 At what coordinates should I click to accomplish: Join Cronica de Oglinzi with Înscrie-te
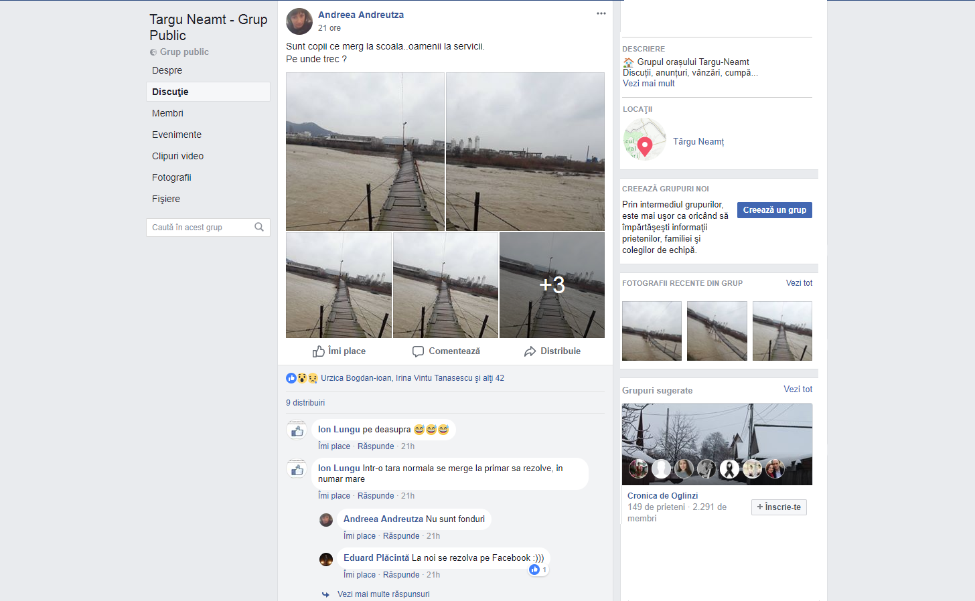[x=779, y=507]
